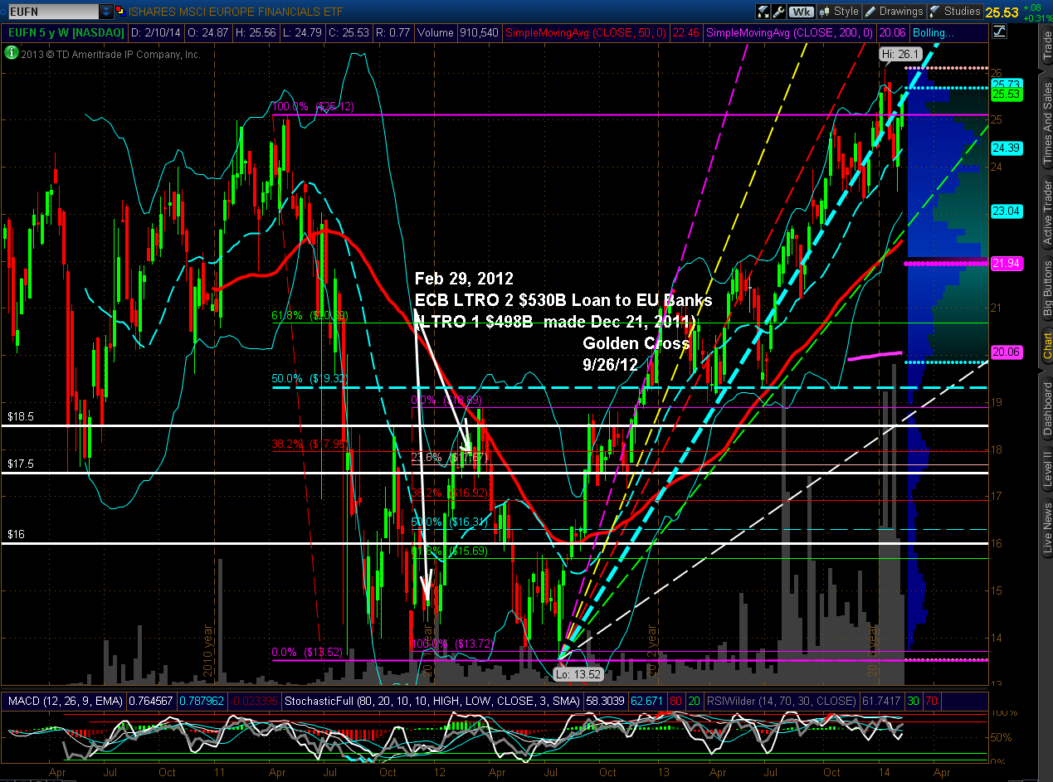Open the Level II side tab

click(1046, 470)
